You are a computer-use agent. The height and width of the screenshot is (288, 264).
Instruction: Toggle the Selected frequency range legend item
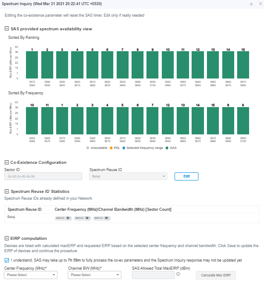click(x=143, y=148)
